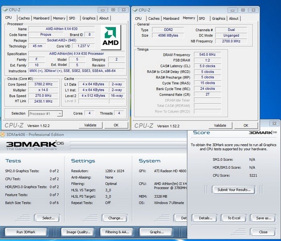Close the 3DMark Score dialog with X
The image size is (281, 241).
tap(274, 123)
